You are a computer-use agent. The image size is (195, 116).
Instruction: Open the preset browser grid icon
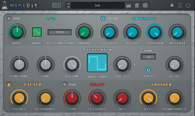(56, 5)
